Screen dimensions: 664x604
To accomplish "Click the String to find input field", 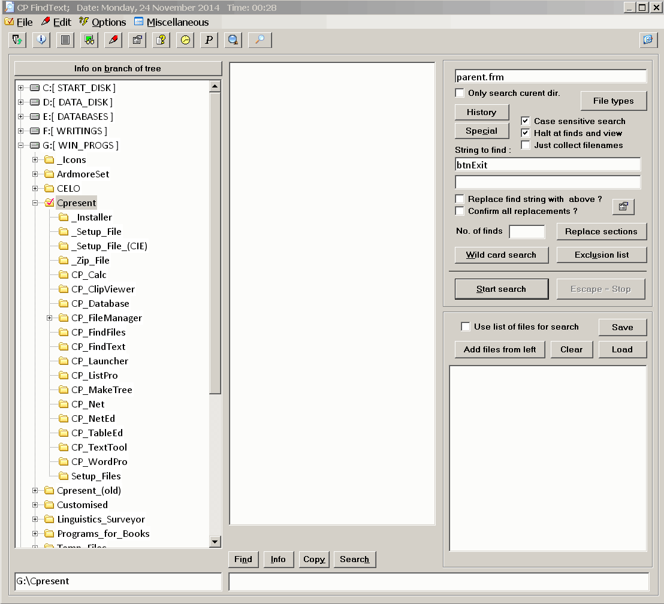I will 548,165.
